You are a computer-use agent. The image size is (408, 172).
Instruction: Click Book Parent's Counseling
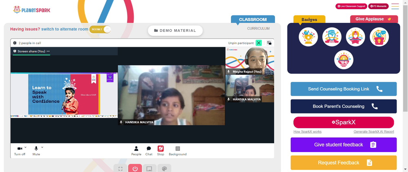point(344,107)
